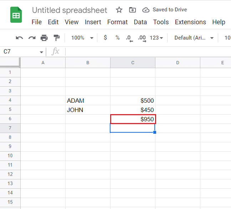This screenshot has height=209, width=231.
Task: Open the 100% zoom dropdown
Action: tap(82, 38)
